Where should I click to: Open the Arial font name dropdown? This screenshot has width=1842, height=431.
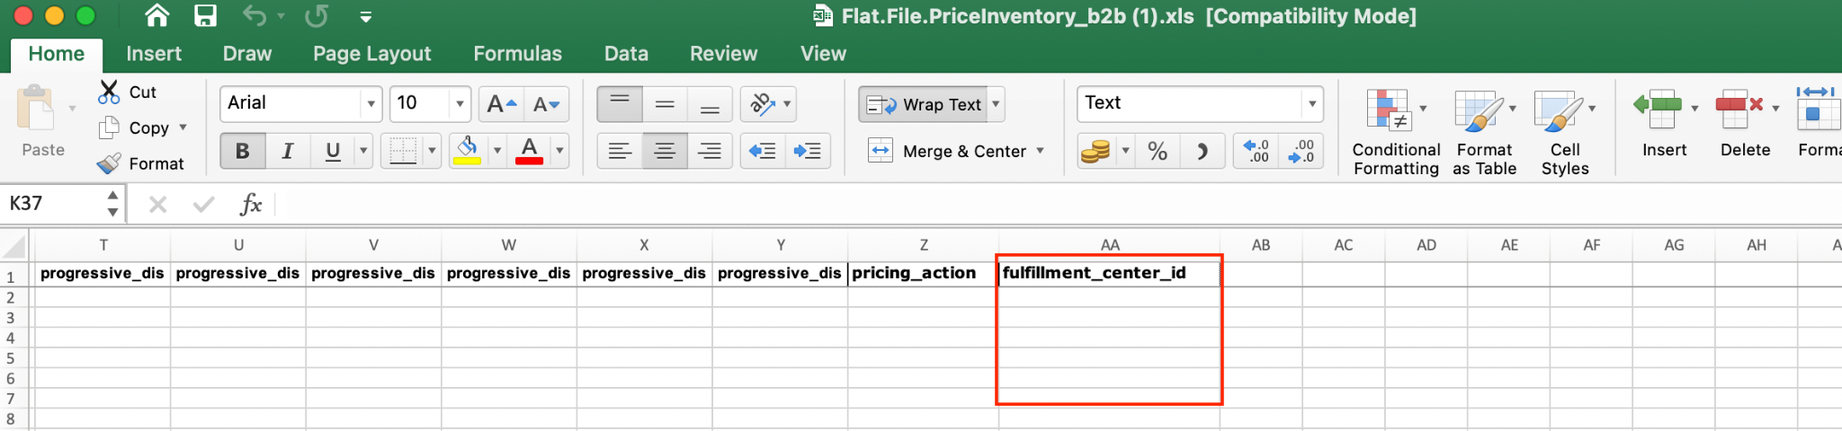tap(371, 104)
